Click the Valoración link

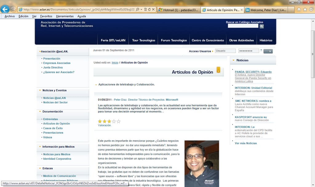105,125
